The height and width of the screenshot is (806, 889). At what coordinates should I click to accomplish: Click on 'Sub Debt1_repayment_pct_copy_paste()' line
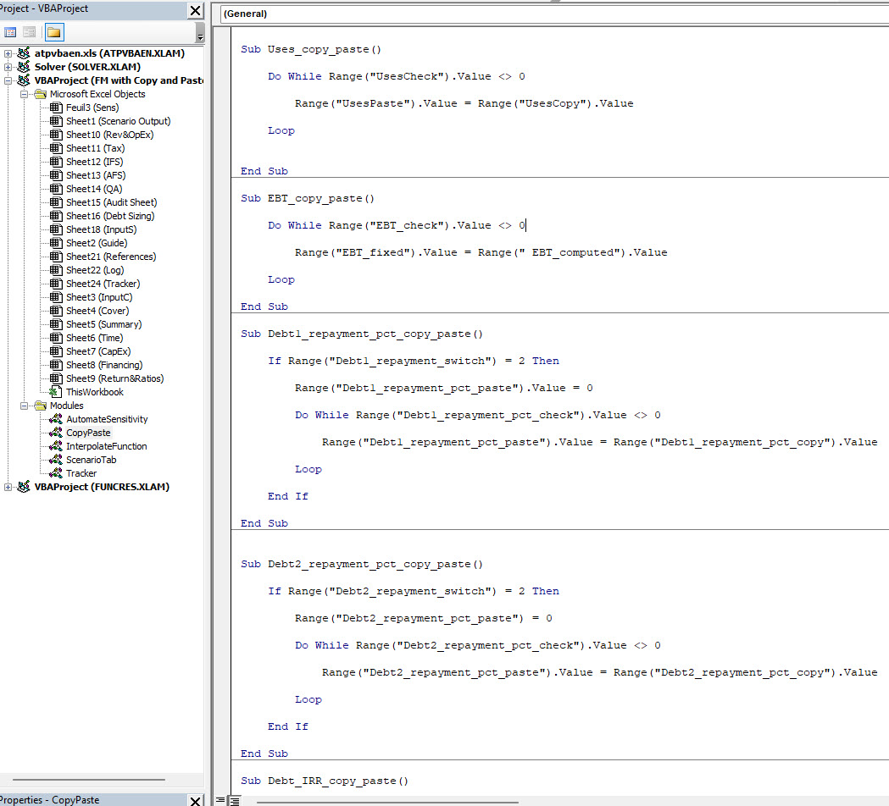tap(362, 334)
